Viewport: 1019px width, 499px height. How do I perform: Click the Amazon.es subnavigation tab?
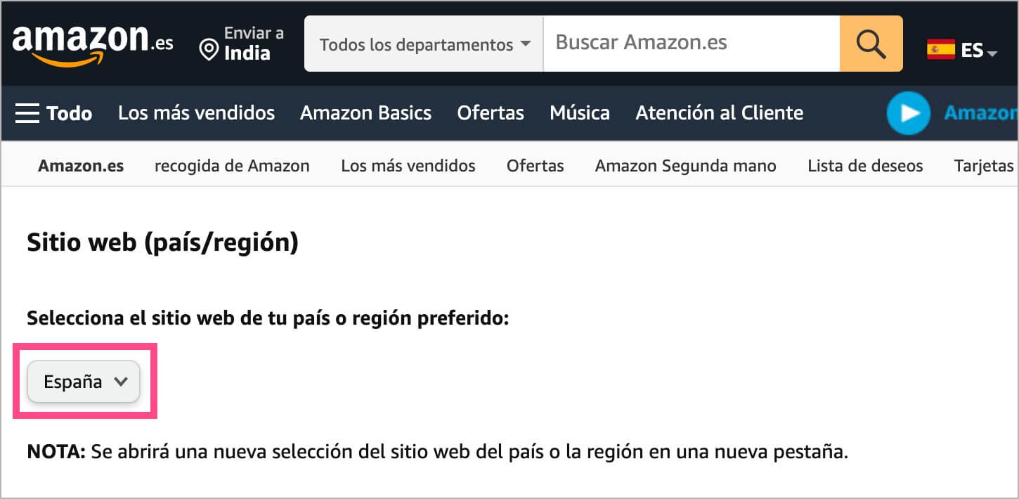[x=81, y=166]
